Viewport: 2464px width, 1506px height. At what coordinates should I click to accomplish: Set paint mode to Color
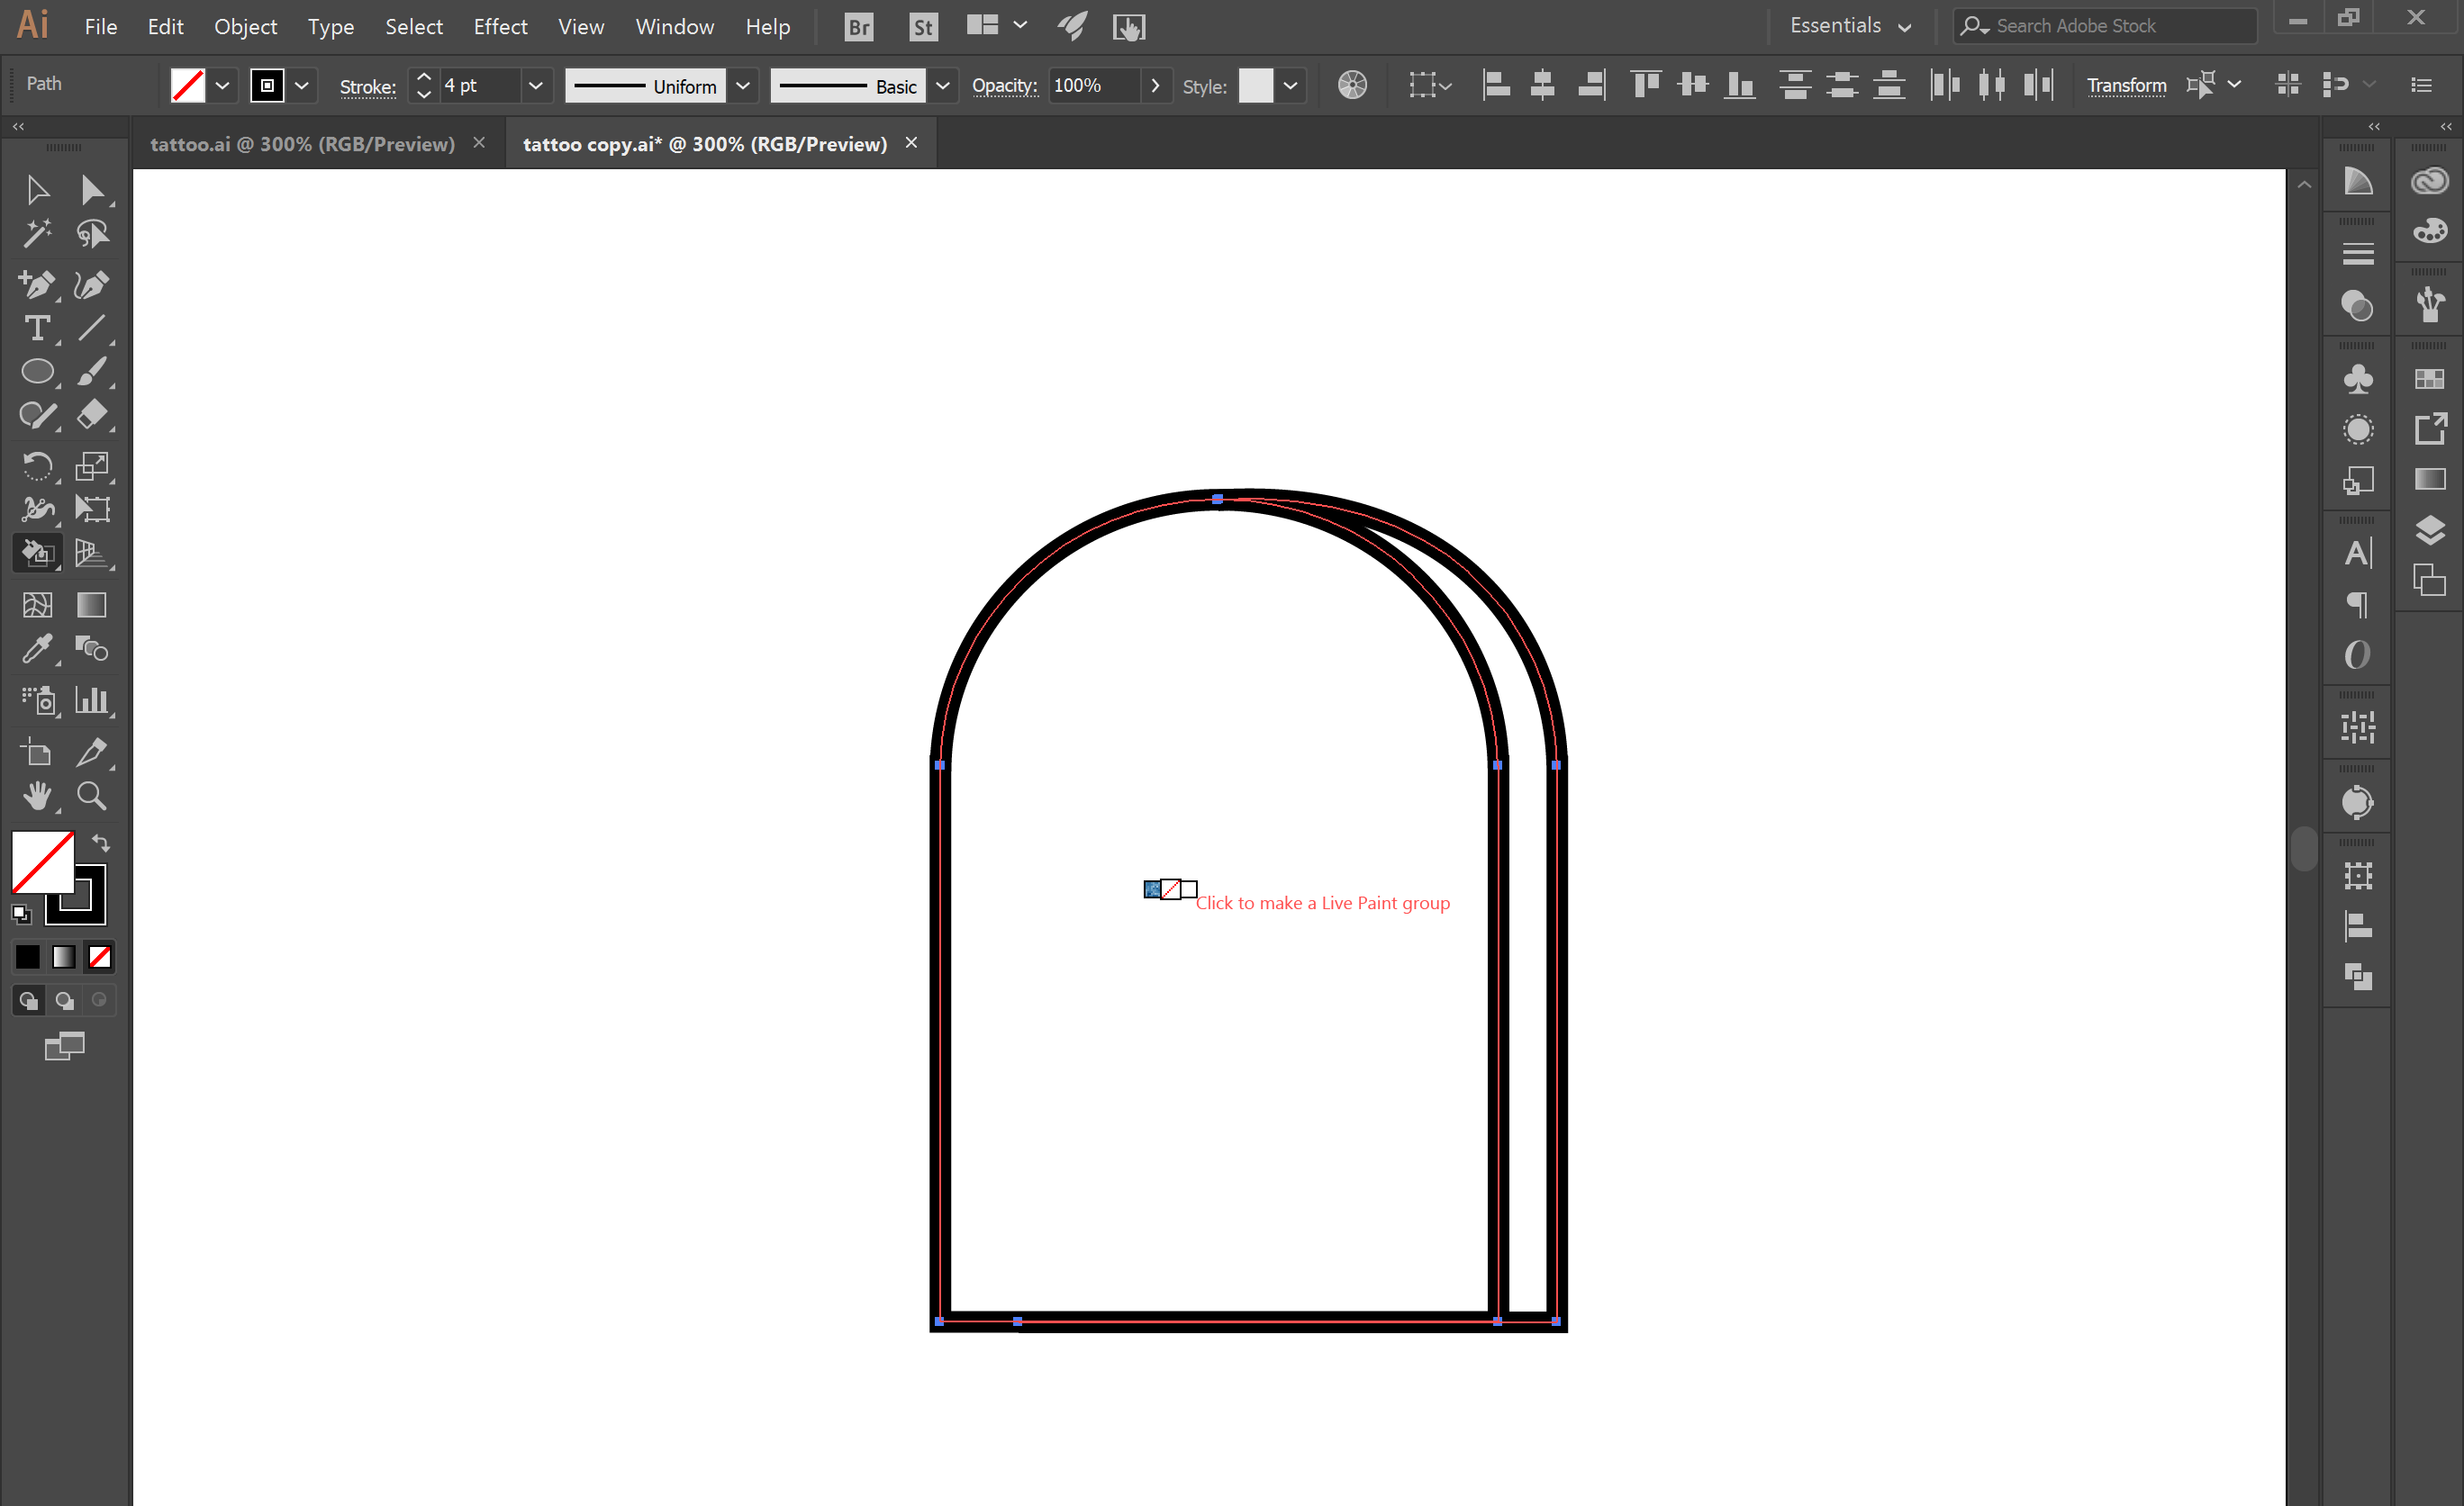pos(28,958)
